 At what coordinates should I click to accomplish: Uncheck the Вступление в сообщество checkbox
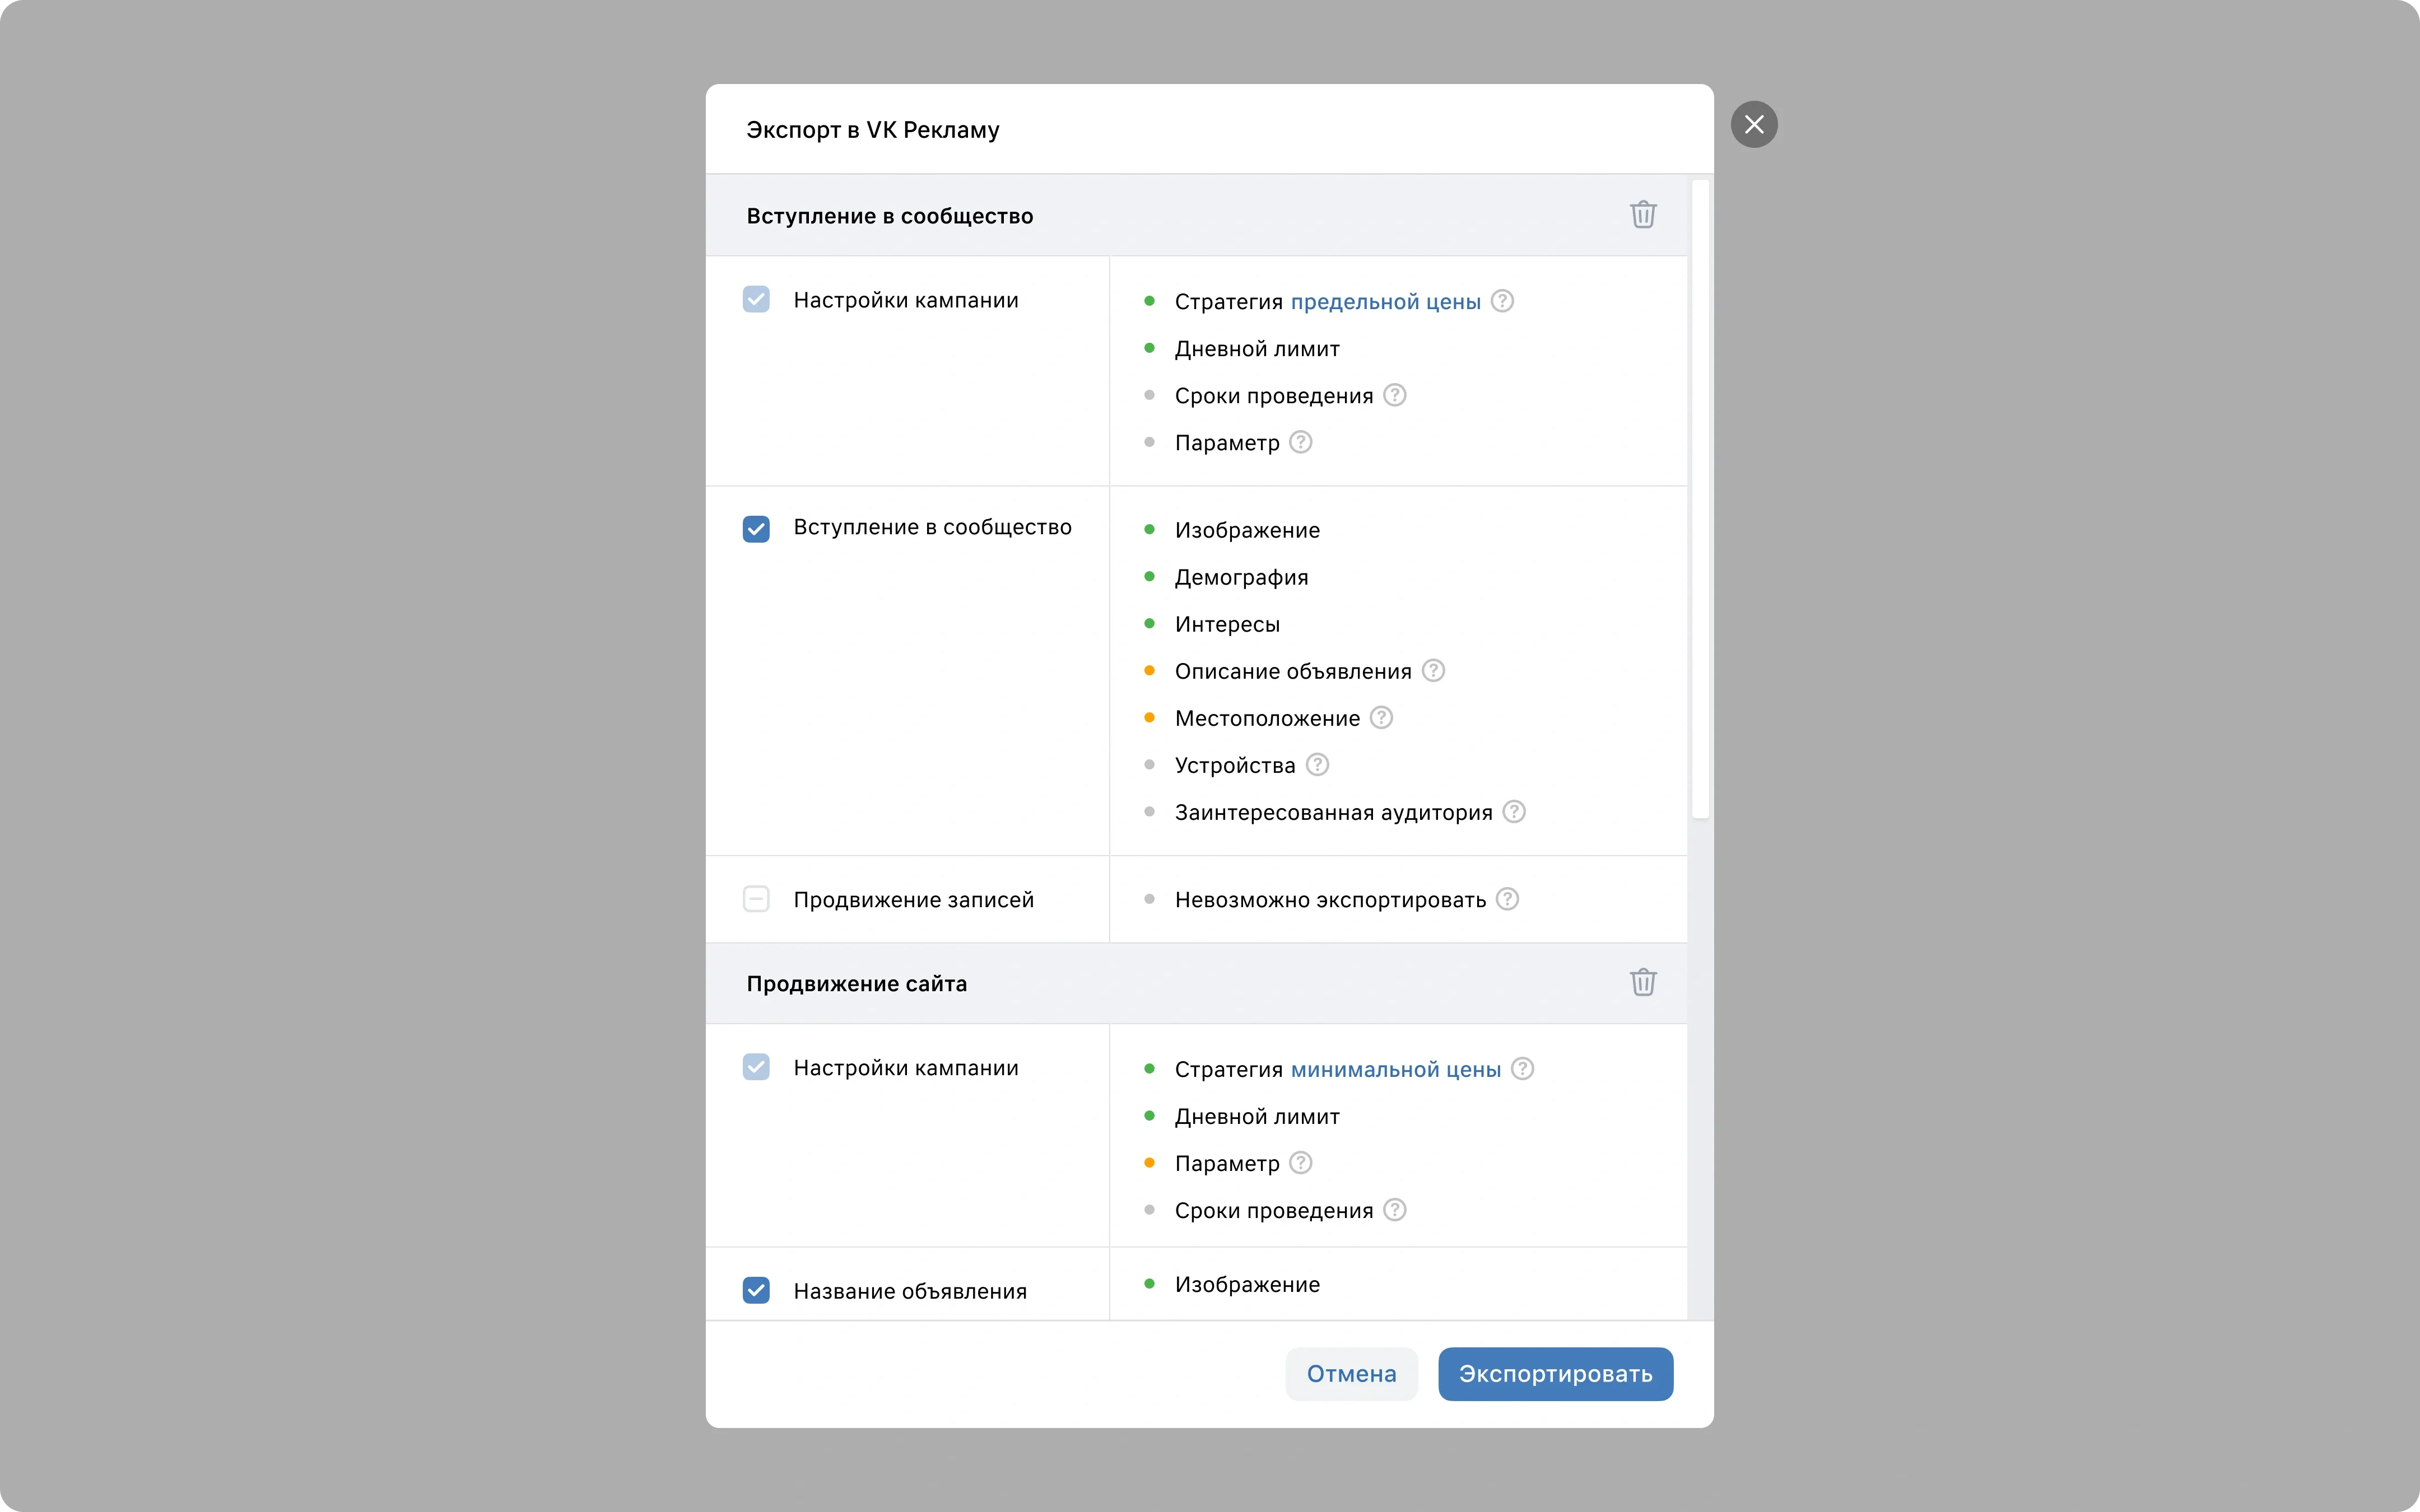(x=756, y=529)
